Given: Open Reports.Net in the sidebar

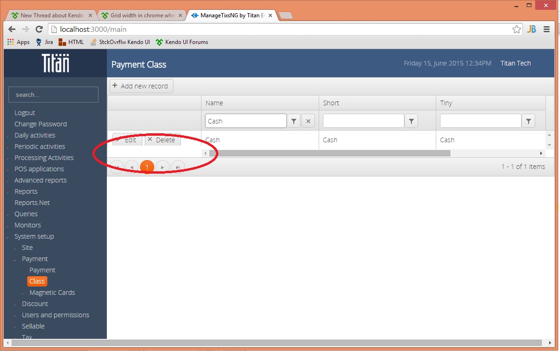Looking at the screenshot, I should (32, 203).
